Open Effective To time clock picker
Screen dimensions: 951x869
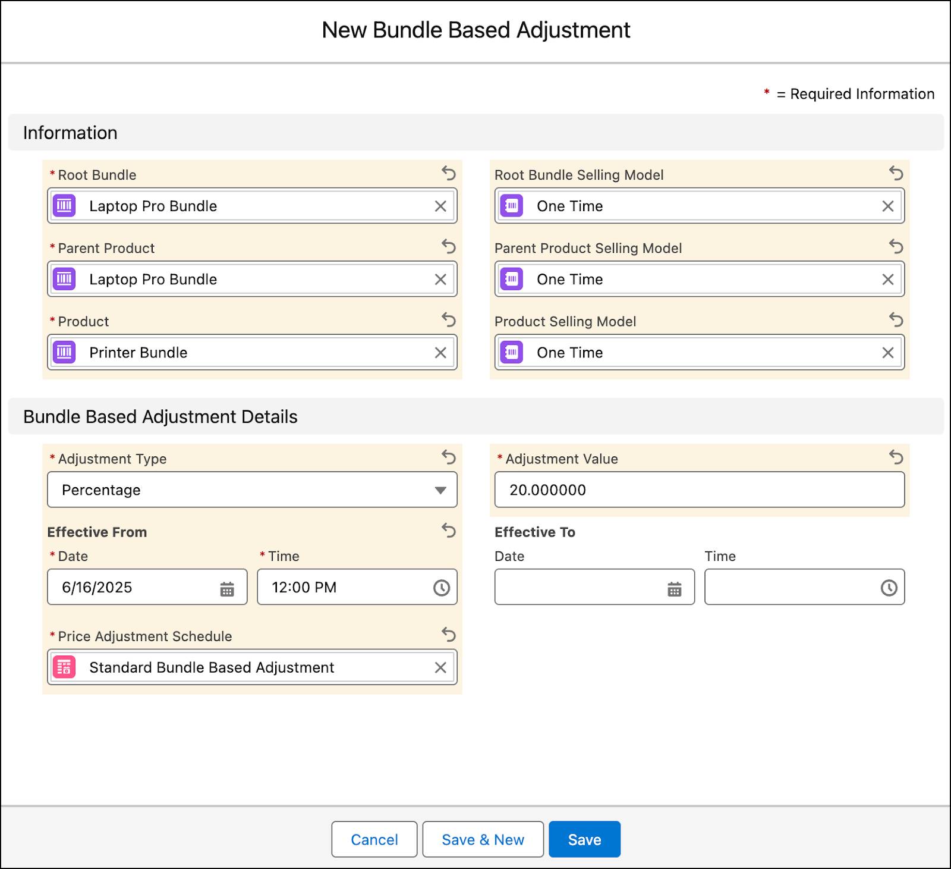tap(889, 588)
